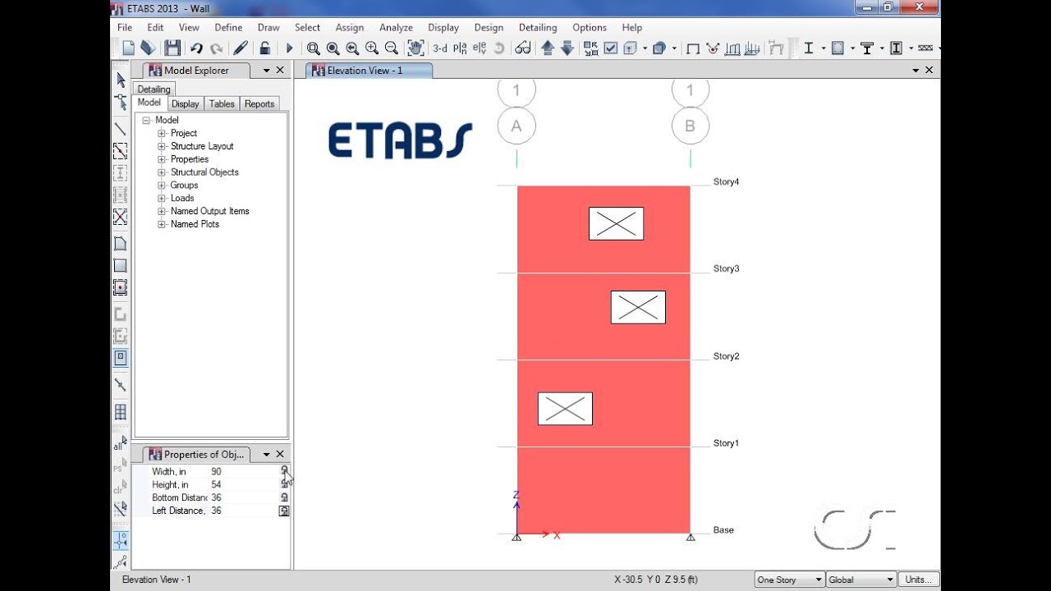The image size is (1051, 591).
Task: Click the Units... button
Action: coord(918,580)
